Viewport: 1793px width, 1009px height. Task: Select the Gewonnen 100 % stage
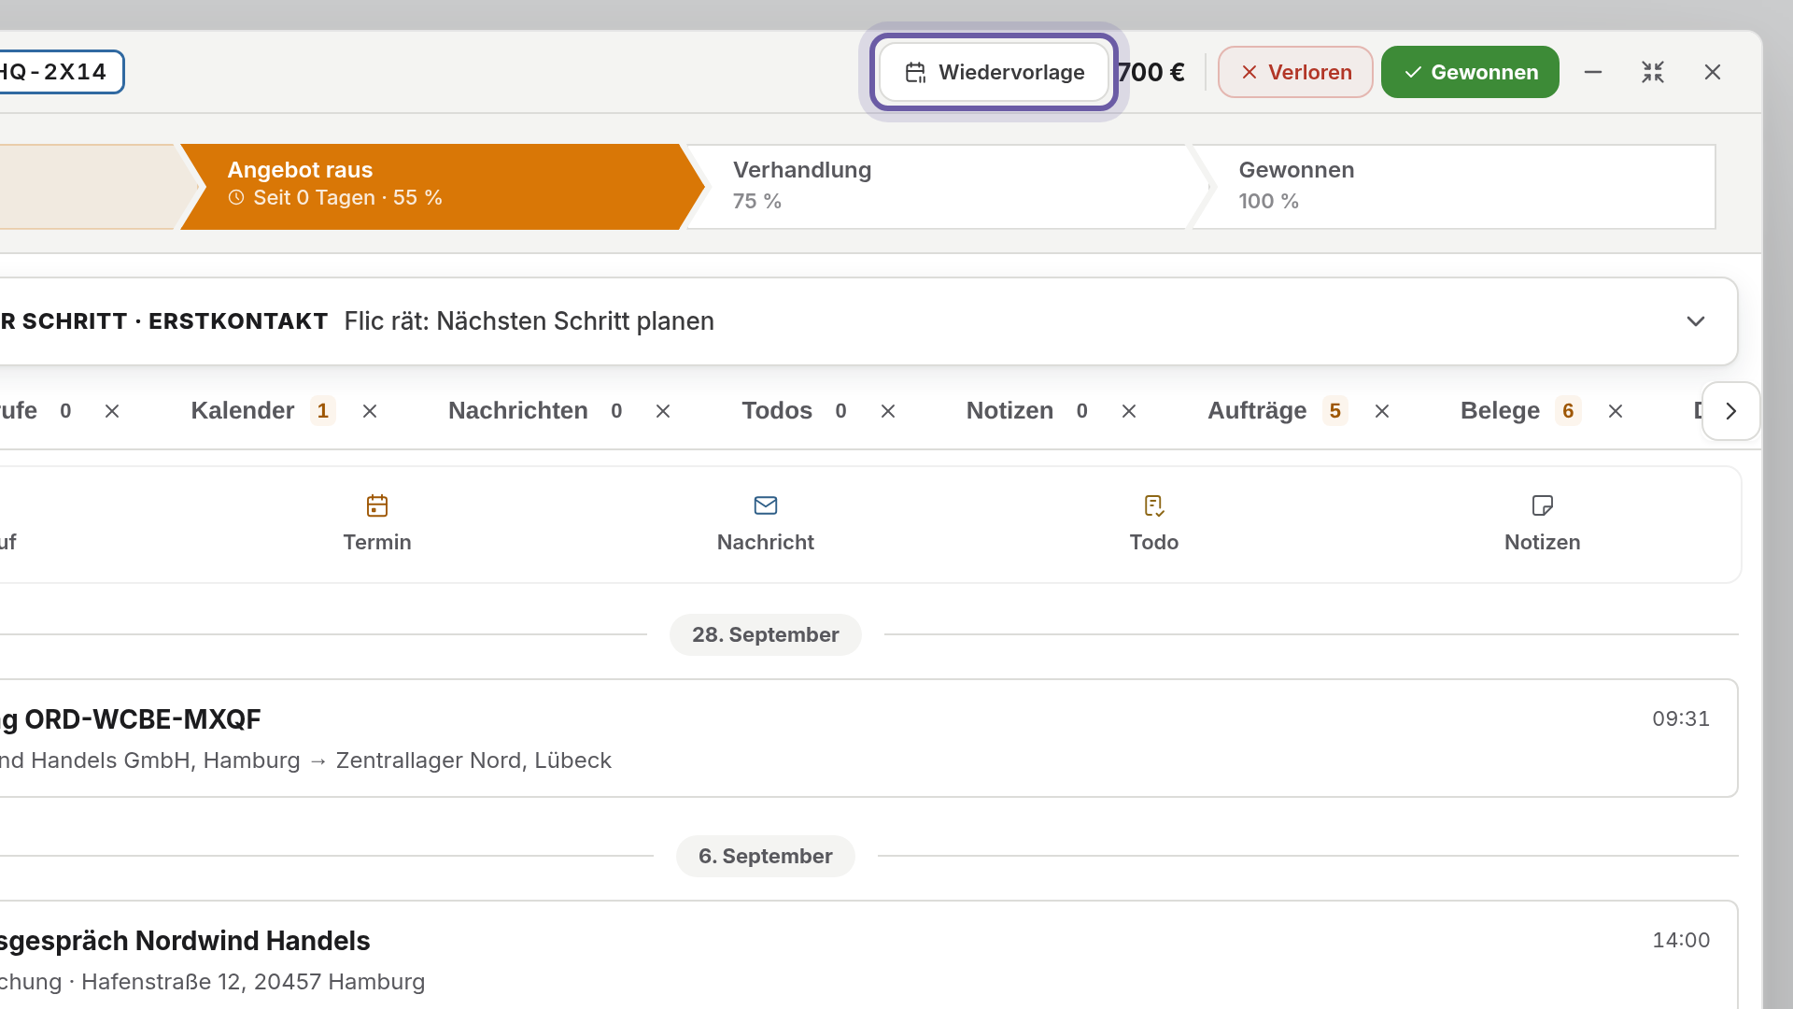[1452, 187]
